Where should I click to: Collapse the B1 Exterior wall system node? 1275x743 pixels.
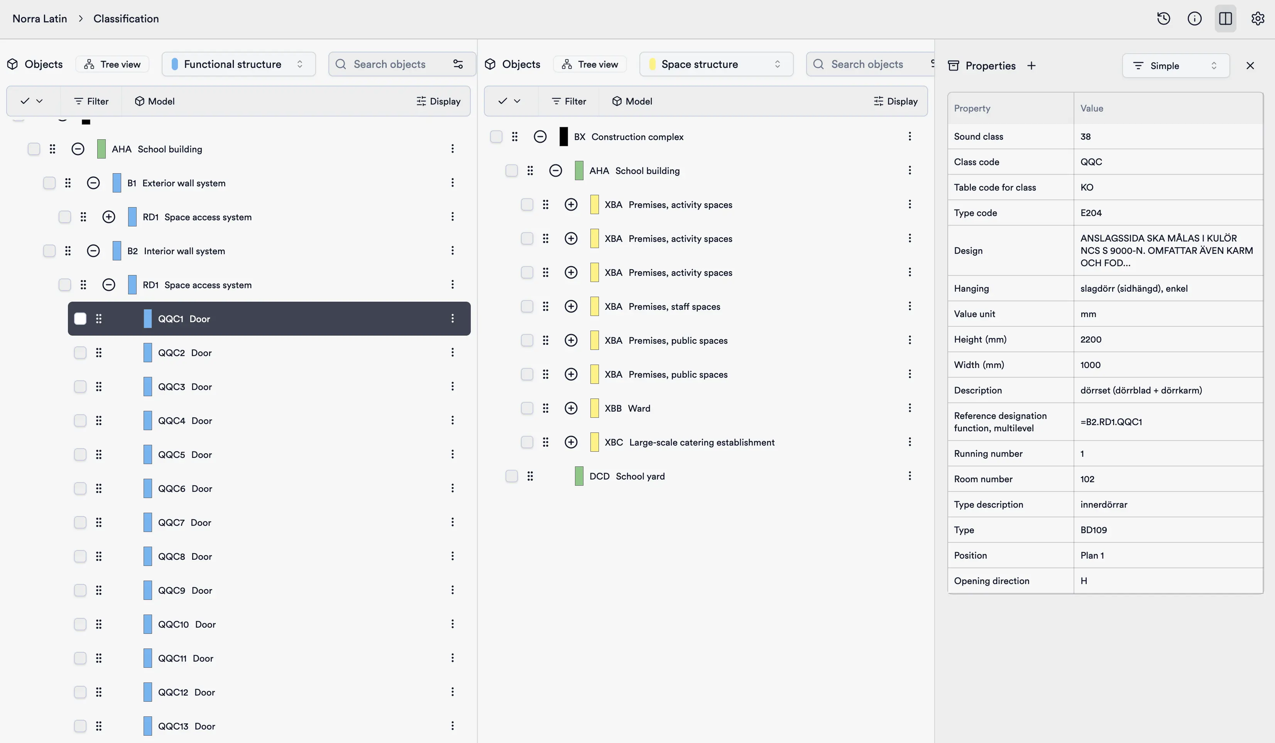point(93,182)
